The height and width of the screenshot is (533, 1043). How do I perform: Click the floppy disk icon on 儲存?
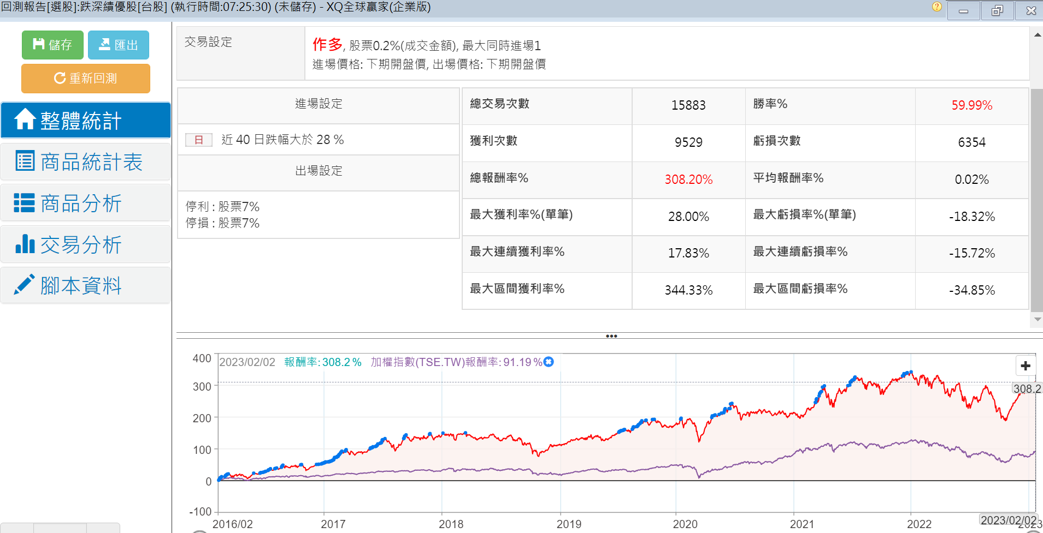pos(39,44)
